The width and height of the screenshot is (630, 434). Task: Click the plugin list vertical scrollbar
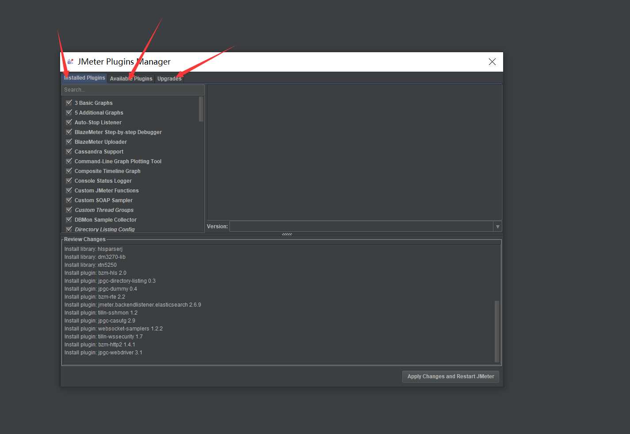coord(201,109)
